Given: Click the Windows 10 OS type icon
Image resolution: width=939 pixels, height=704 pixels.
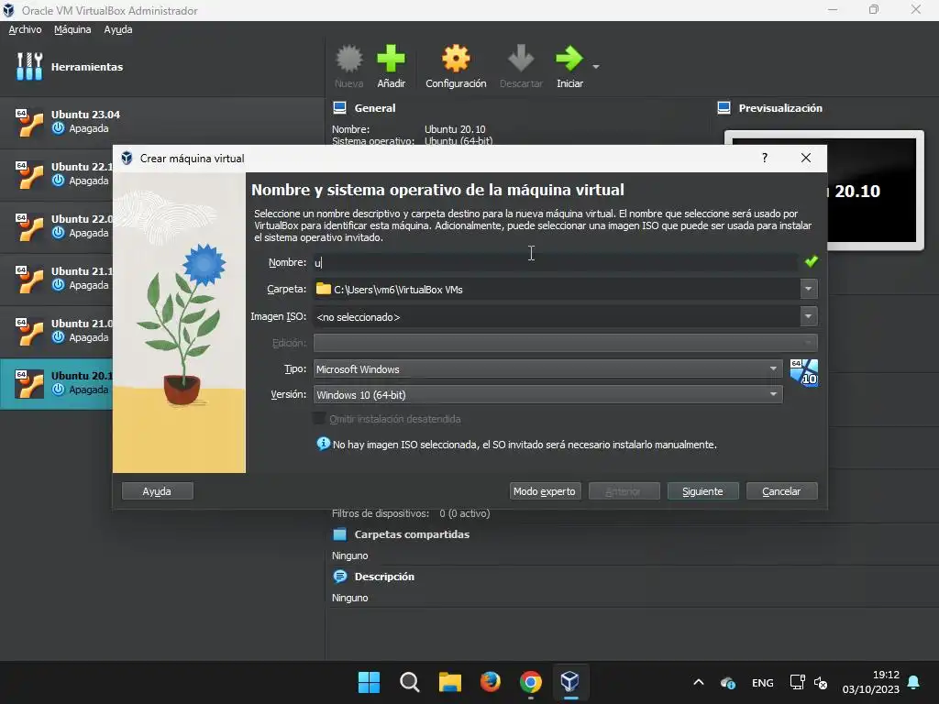Looking at the screenshot, I should click(803, 372).
